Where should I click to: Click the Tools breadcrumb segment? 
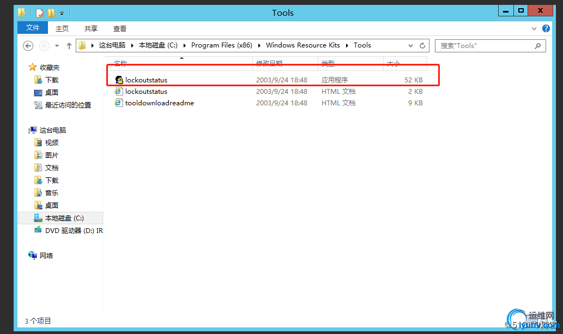pos(362,45)
